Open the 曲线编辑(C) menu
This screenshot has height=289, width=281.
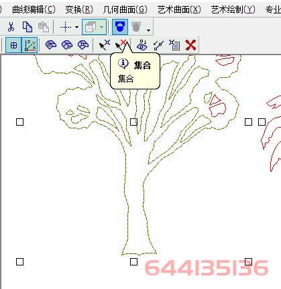tap(34, 9)
